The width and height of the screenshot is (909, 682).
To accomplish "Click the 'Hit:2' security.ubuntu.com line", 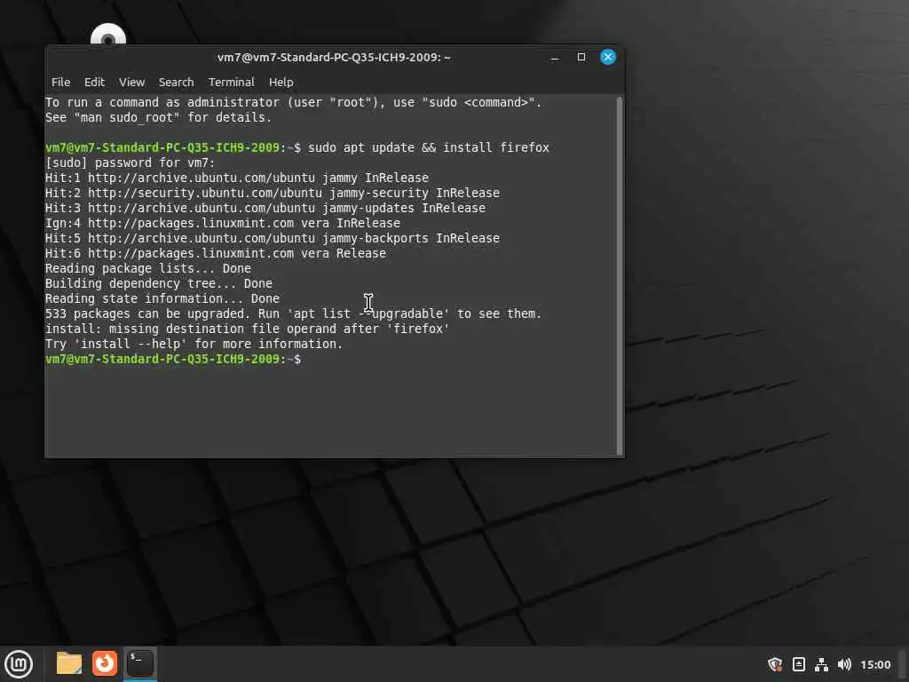I will coord(273,193).
